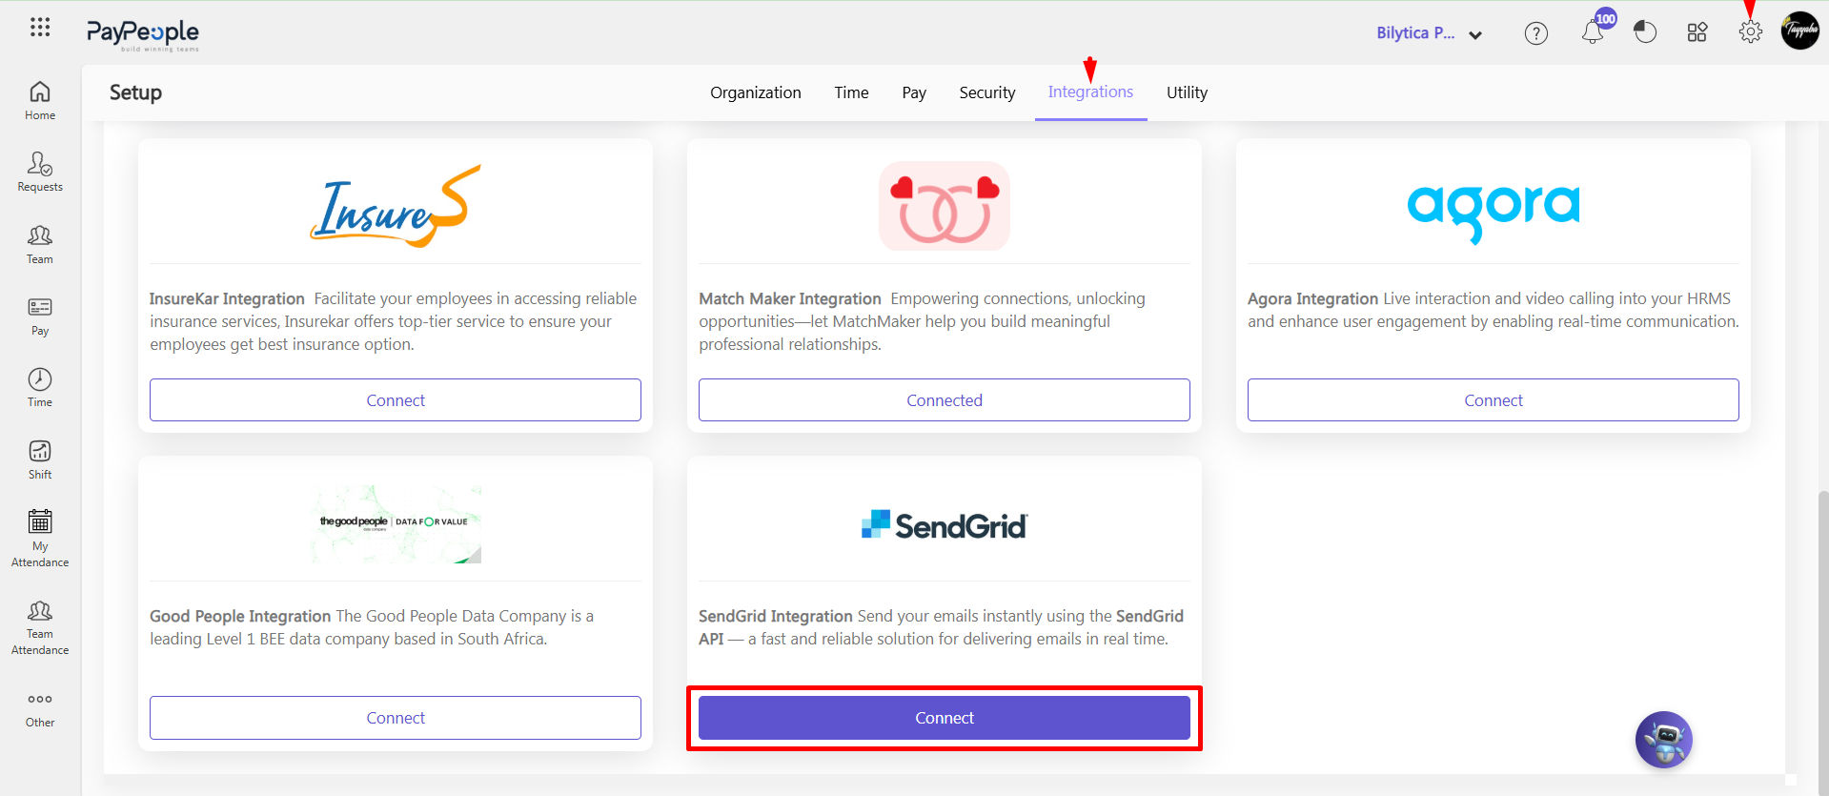Open the chatbot robot assistant icon
The width and height of the screenshot is (1829, 796).
pos(1664,740)
